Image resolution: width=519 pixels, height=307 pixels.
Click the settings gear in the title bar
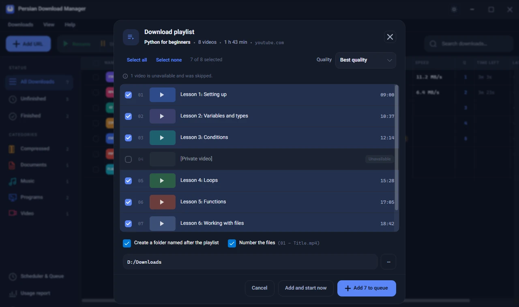454,9
